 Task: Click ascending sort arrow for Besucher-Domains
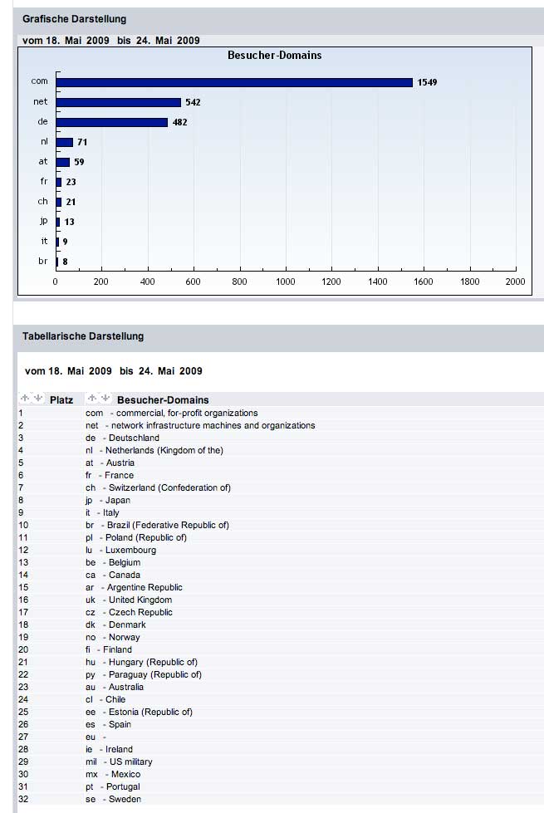(x=93, y=399)
